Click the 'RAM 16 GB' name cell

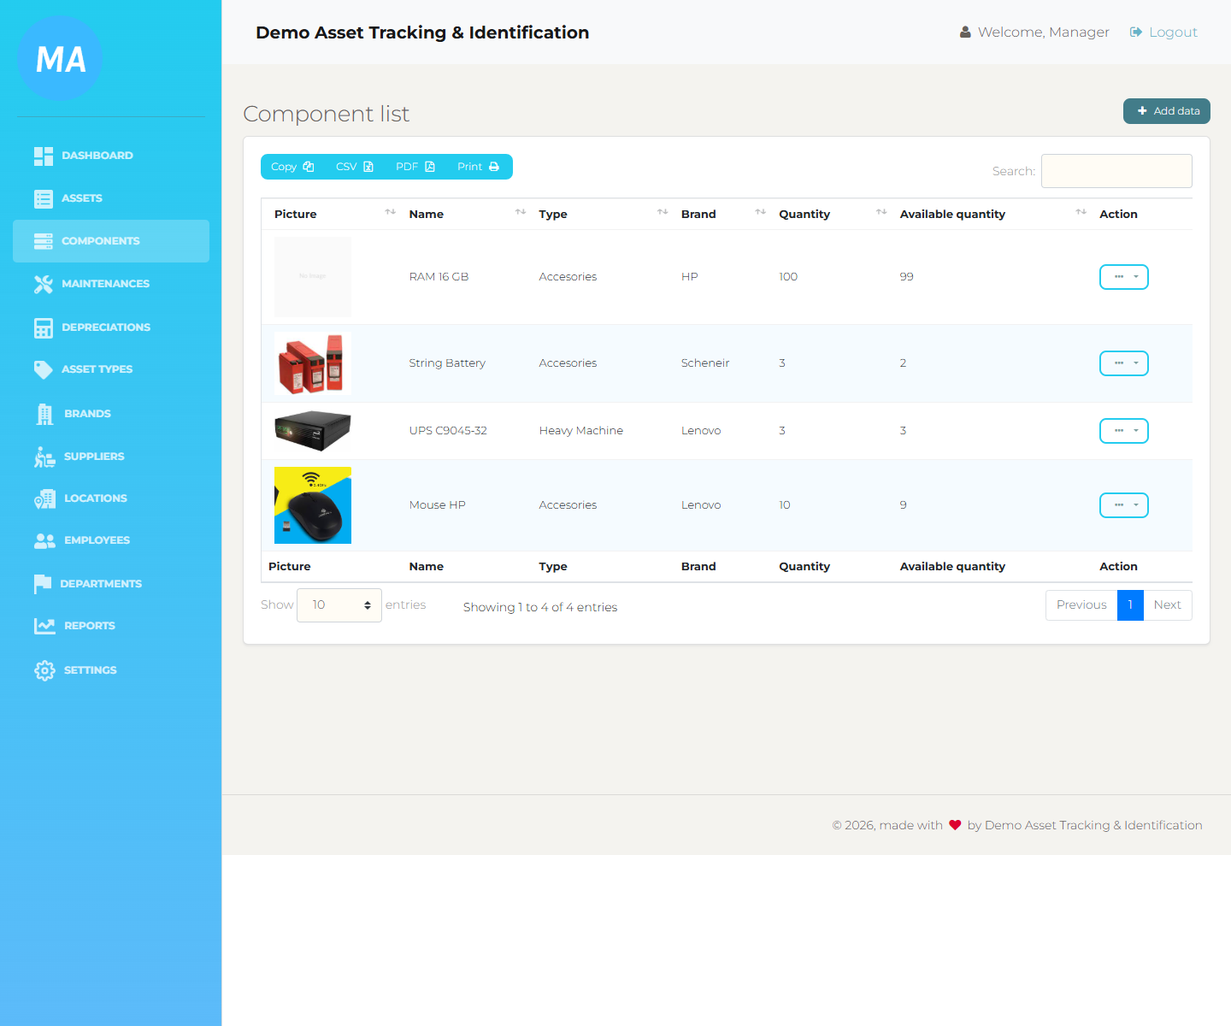click(439, 277)
